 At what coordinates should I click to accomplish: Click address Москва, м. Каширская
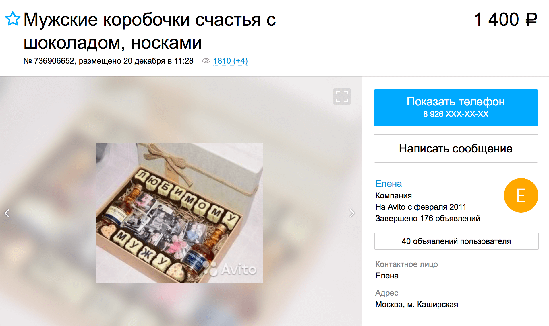pyautogui.click(x=416, y=304)
